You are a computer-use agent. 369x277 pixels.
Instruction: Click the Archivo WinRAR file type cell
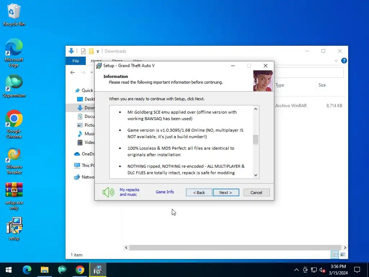[x=291, y=106]
